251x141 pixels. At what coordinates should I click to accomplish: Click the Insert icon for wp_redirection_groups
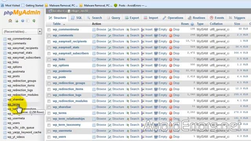143,83
